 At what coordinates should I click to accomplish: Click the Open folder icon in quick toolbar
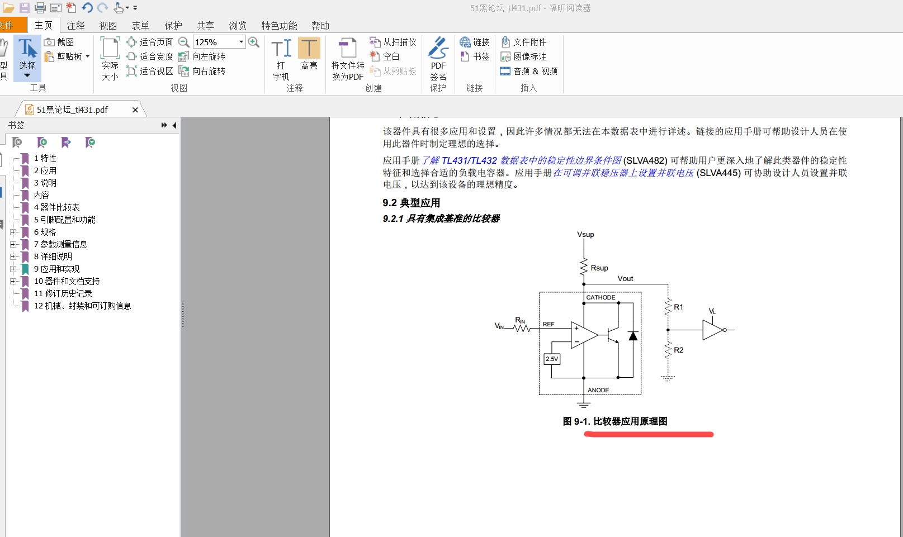(x=8, y=8)
